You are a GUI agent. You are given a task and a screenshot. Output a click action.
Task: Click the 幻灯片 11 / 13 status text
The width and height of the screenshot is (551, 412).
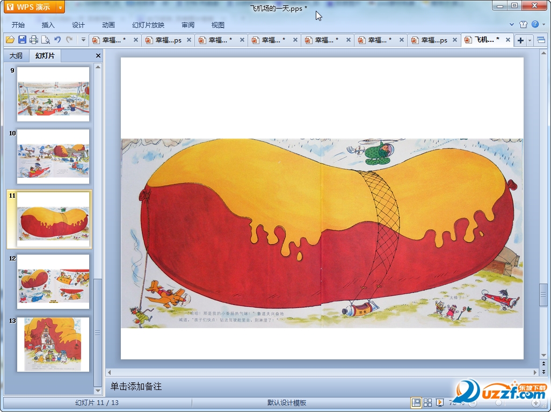(x=97, y=403)
